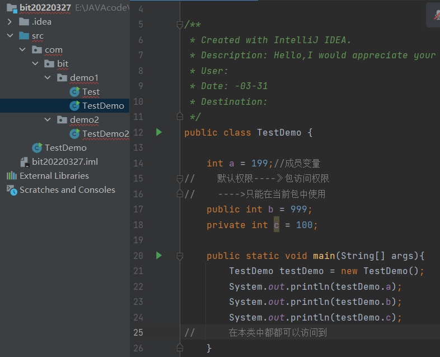Screen dimensions: 440x357
Task: Click the 'private' keyword on line 18
Action: 226,225
